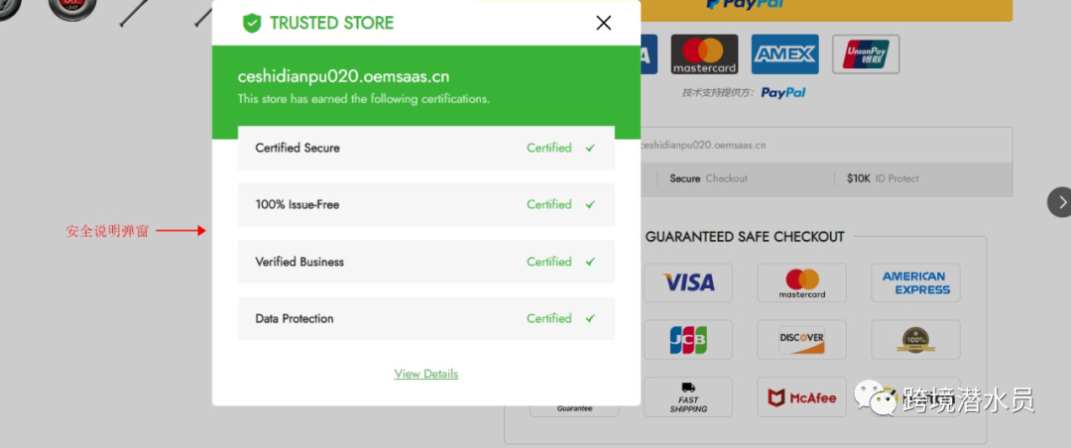Viewport: 1071px width, 448px height.
Task: Click the PayPal logo in powered-by line
Action: (x=783, y=92)
